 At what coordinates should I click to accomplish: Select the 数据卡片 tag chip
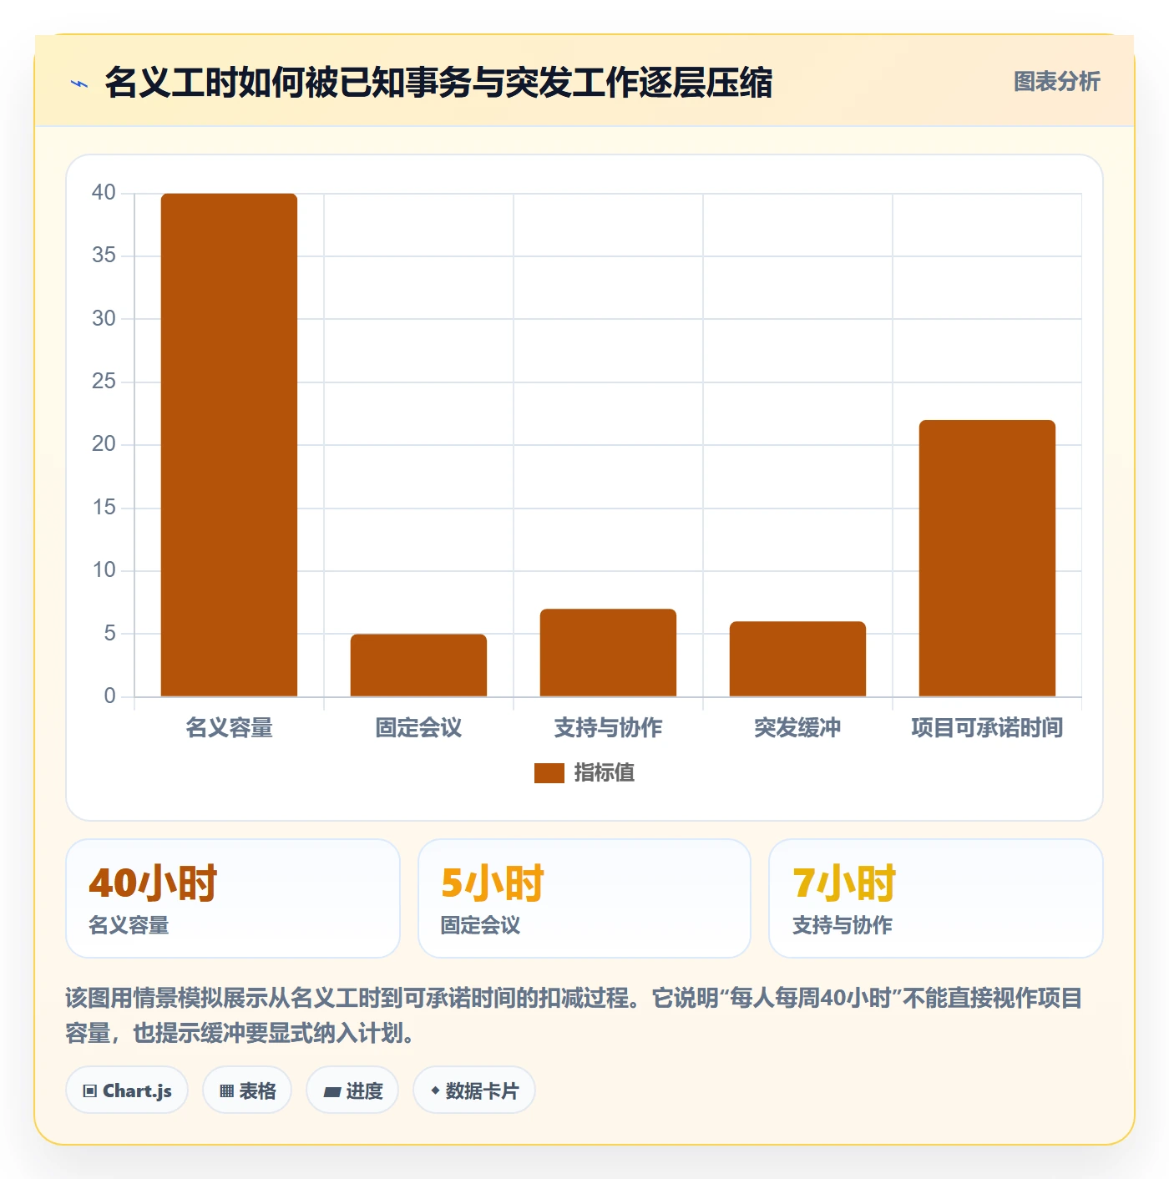click(x=474, y=1090)
